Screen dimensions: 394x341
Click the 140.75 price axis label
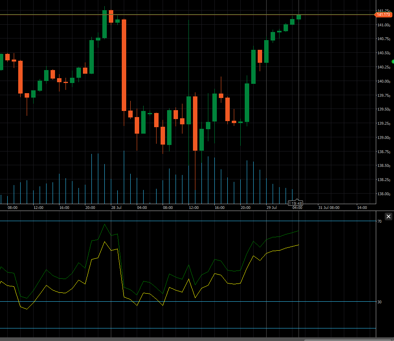(x=384, y=39)
